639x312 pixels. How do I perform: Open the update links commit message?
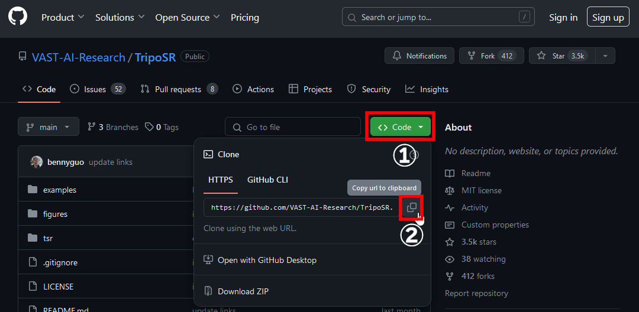[111, 162]
